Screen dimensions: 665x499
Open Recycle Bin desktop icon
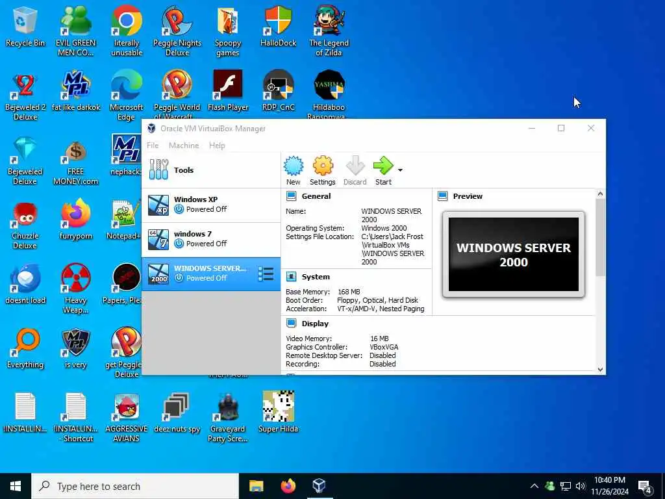pyautogui.click(x=25, y=26)
